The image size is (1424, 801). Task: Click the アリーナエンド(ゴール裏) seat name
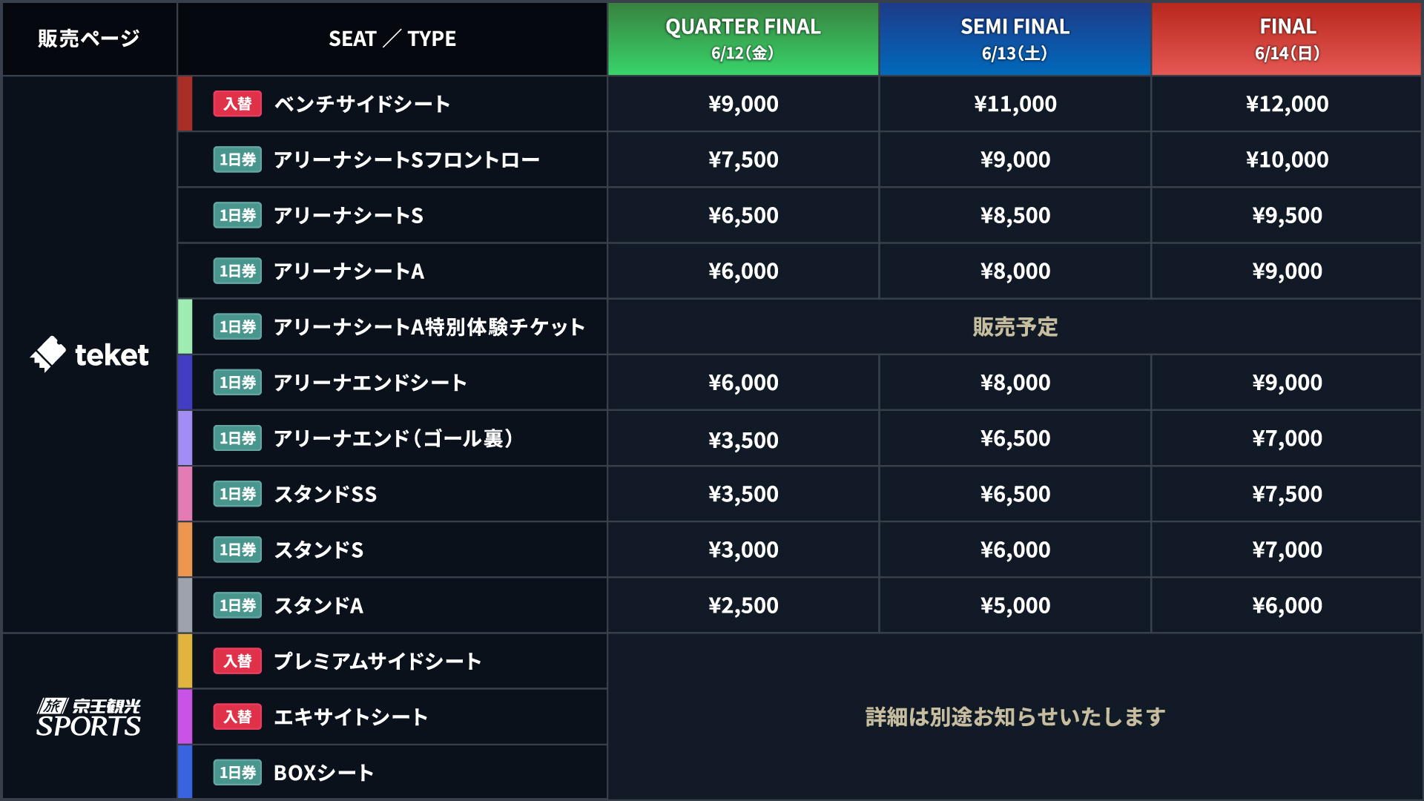[393, 438]
